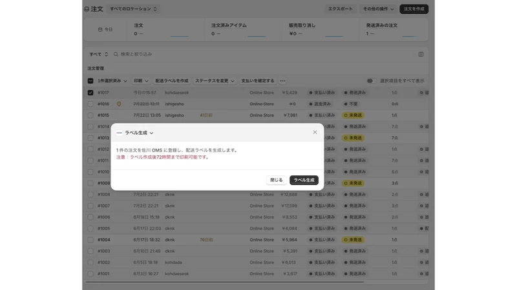Screen dimensions: 517x290
Task: Check the order #1015 checkbox
Action: pos(90,115)
